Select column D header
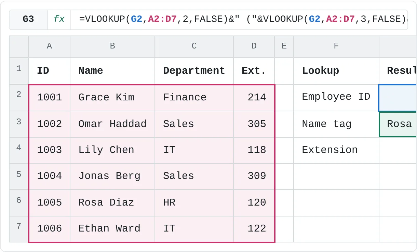 pyautogui.click(x=254, y=46)
